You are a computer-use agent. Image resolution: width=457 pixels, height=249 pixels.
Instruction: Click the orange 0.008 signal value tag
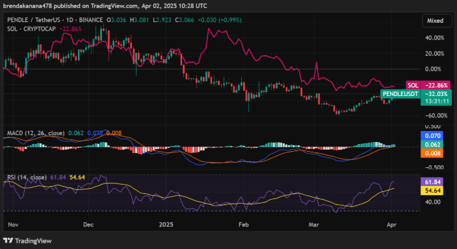[432, 153]
